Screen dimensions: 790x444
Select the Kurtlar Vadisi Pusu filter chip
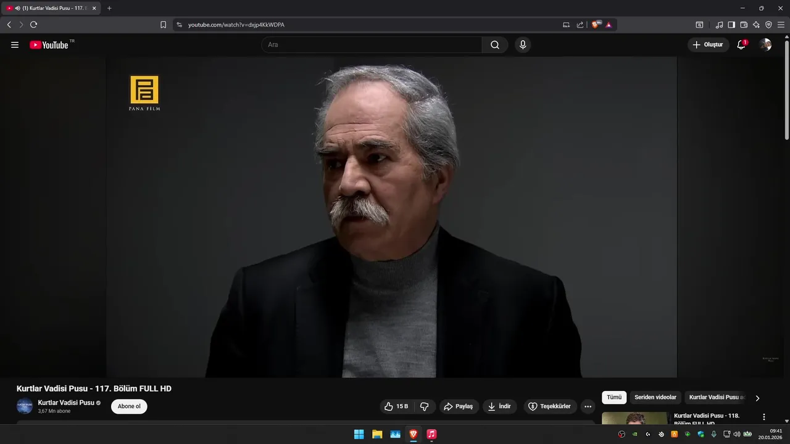pos(717,398)
